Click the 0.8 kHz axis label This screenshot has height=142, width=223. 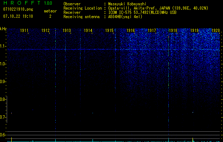coord(3,99)
